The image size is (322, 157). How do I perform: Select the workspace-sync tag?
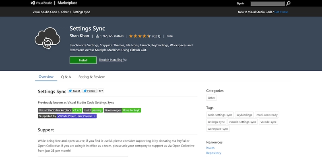[x=218, y=129]
